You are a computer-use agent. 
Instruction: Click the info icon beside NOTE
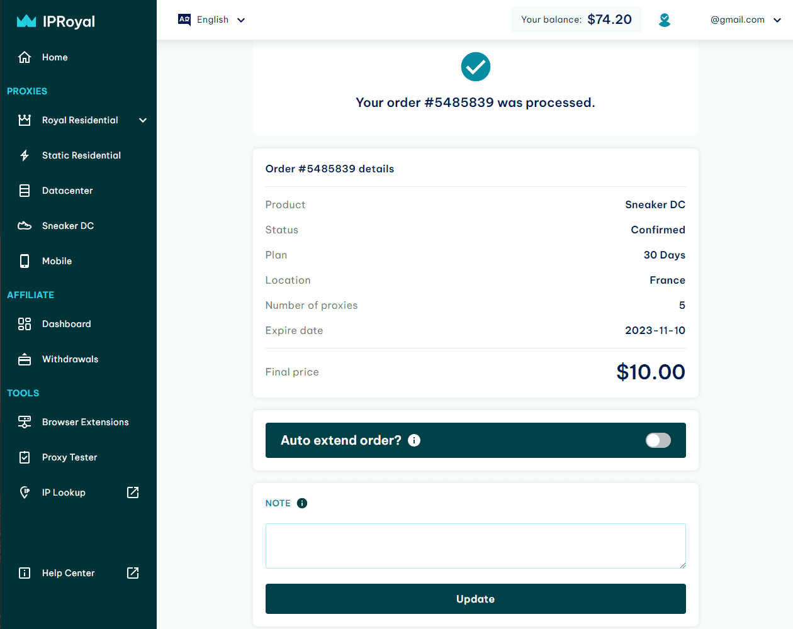click(x=302, y=503)
